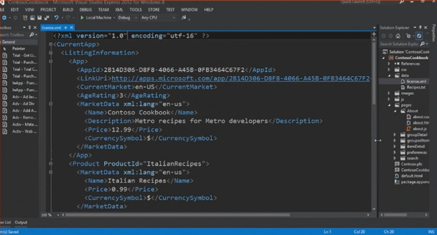Open the BUILD menu
The height and width of the screenshot is (235, 437).
(68, 9)
